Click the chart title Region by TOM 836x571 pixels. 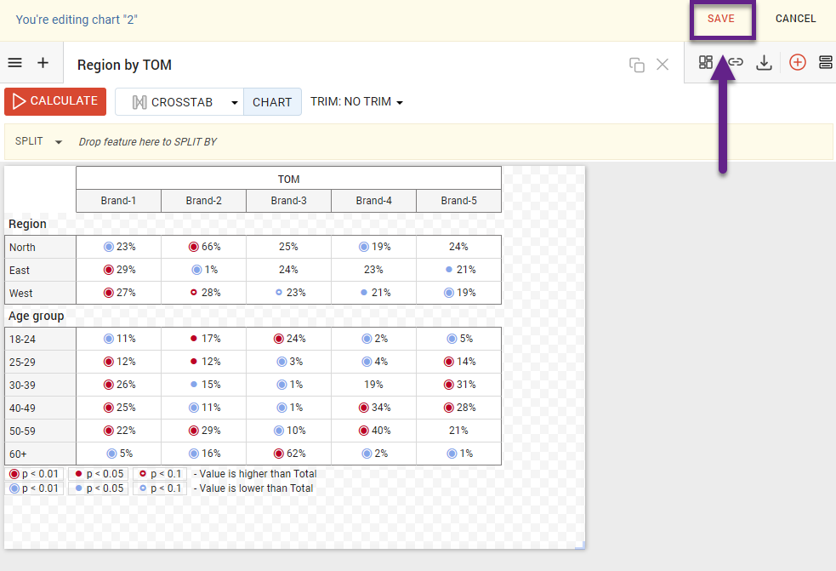[124, 65]
